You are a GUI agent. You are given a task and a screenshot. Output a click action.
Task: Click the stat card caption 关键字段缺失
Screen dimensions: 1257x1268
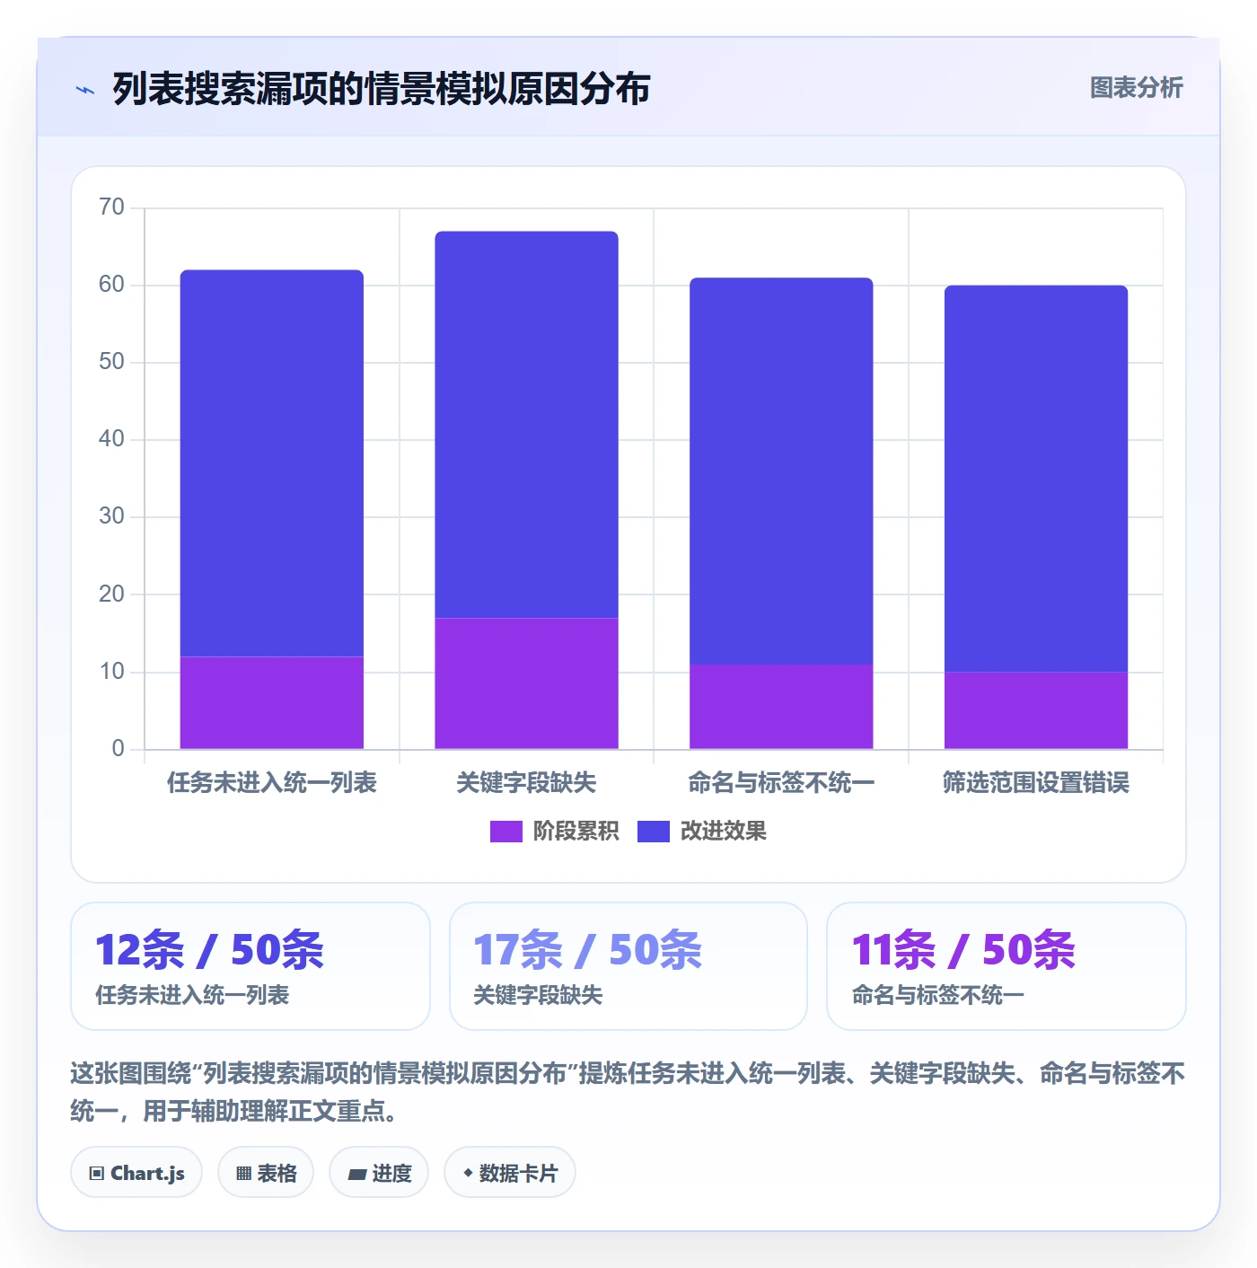(538, 995)
